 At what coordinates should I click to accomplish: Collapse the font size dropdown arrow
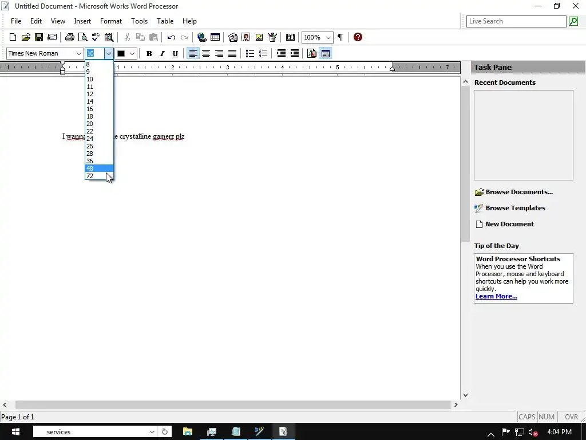point(108,53)
